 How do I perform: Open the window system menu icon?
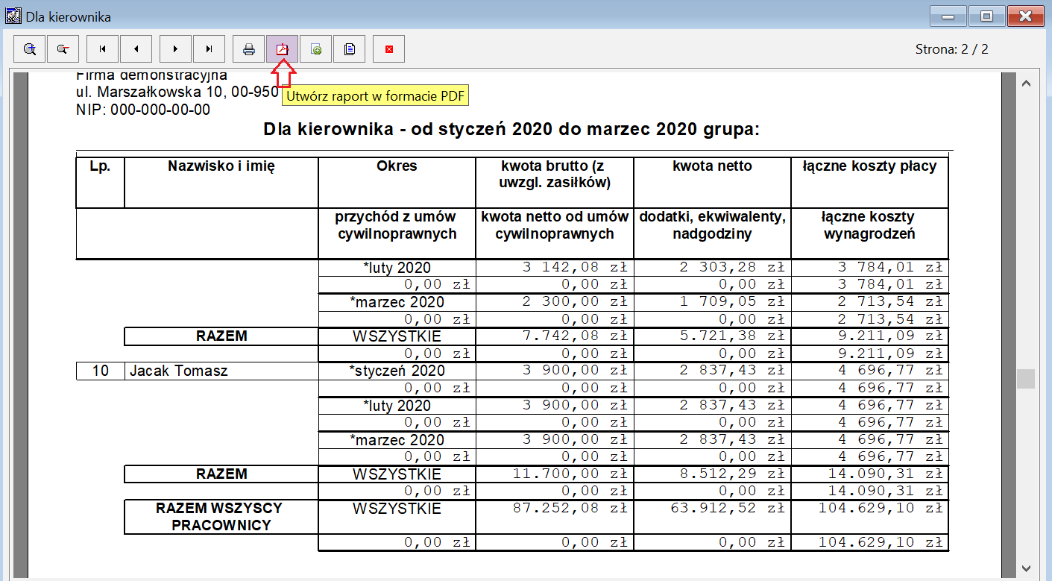pos(13,16)
